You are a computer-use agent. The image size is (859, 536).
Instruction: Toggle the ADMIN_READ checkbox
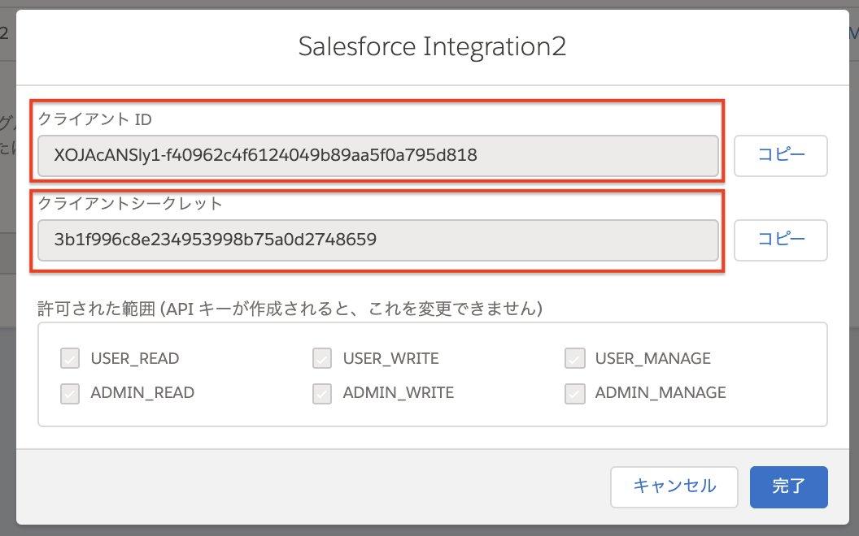[70, 393]
